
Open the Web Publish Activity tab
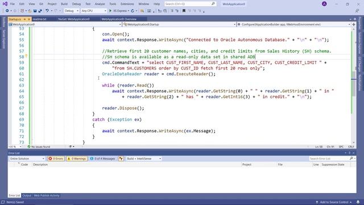47,195
